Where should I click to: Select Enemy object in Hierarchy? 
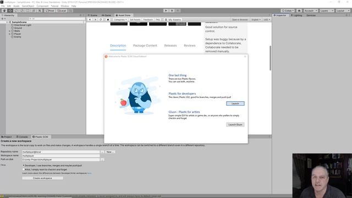pyautogui.click(x=18, y=37)
